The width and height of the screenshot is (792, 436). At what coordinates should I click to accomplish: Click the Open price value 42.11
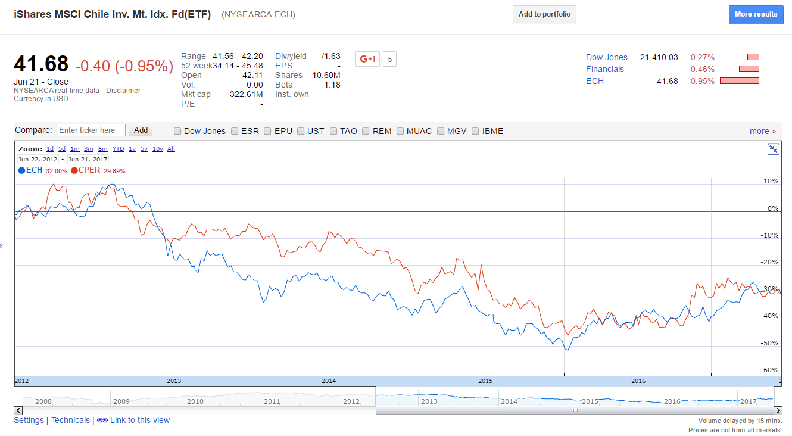point(252,75)
